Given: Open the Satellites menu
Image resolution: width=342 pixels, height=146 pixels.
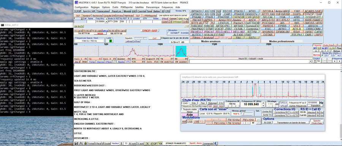Looking at the screenshot, I should coord(139,7).
